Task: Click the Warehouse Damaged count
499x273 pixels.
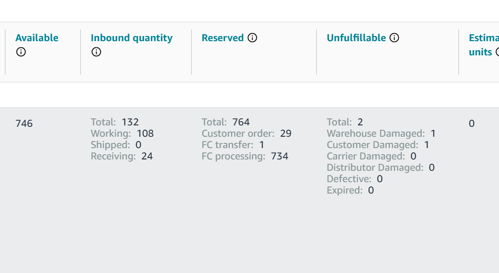Action: point(433,133)
